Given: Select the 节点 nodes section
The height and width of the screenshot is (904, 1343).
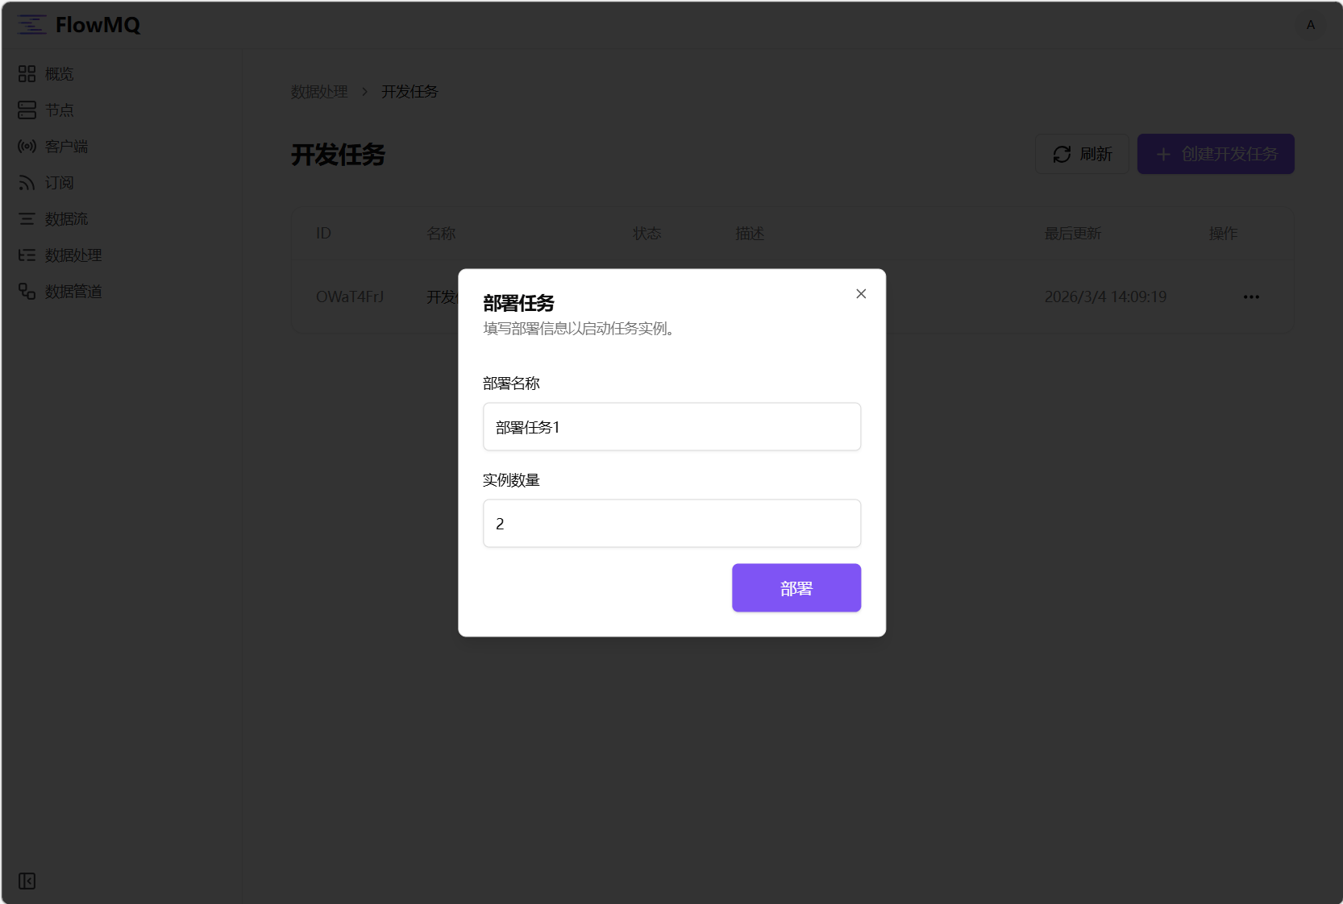Looking at the screenshot, I should coord(57,110).
